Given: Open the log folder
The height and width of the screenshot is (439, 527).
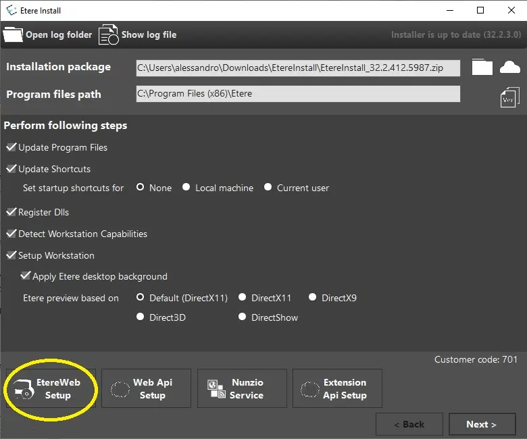Looking at the screenshot, I should tap(48, 34).
